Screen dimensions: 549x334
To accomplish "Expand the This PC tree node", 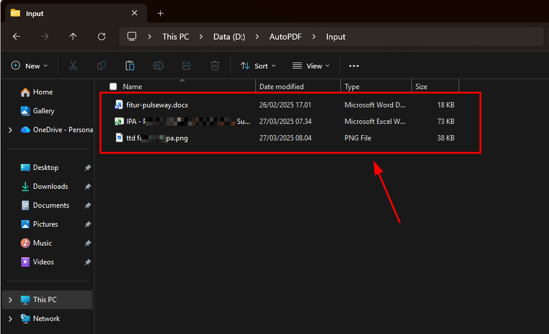I will click(x=10, y=300).
